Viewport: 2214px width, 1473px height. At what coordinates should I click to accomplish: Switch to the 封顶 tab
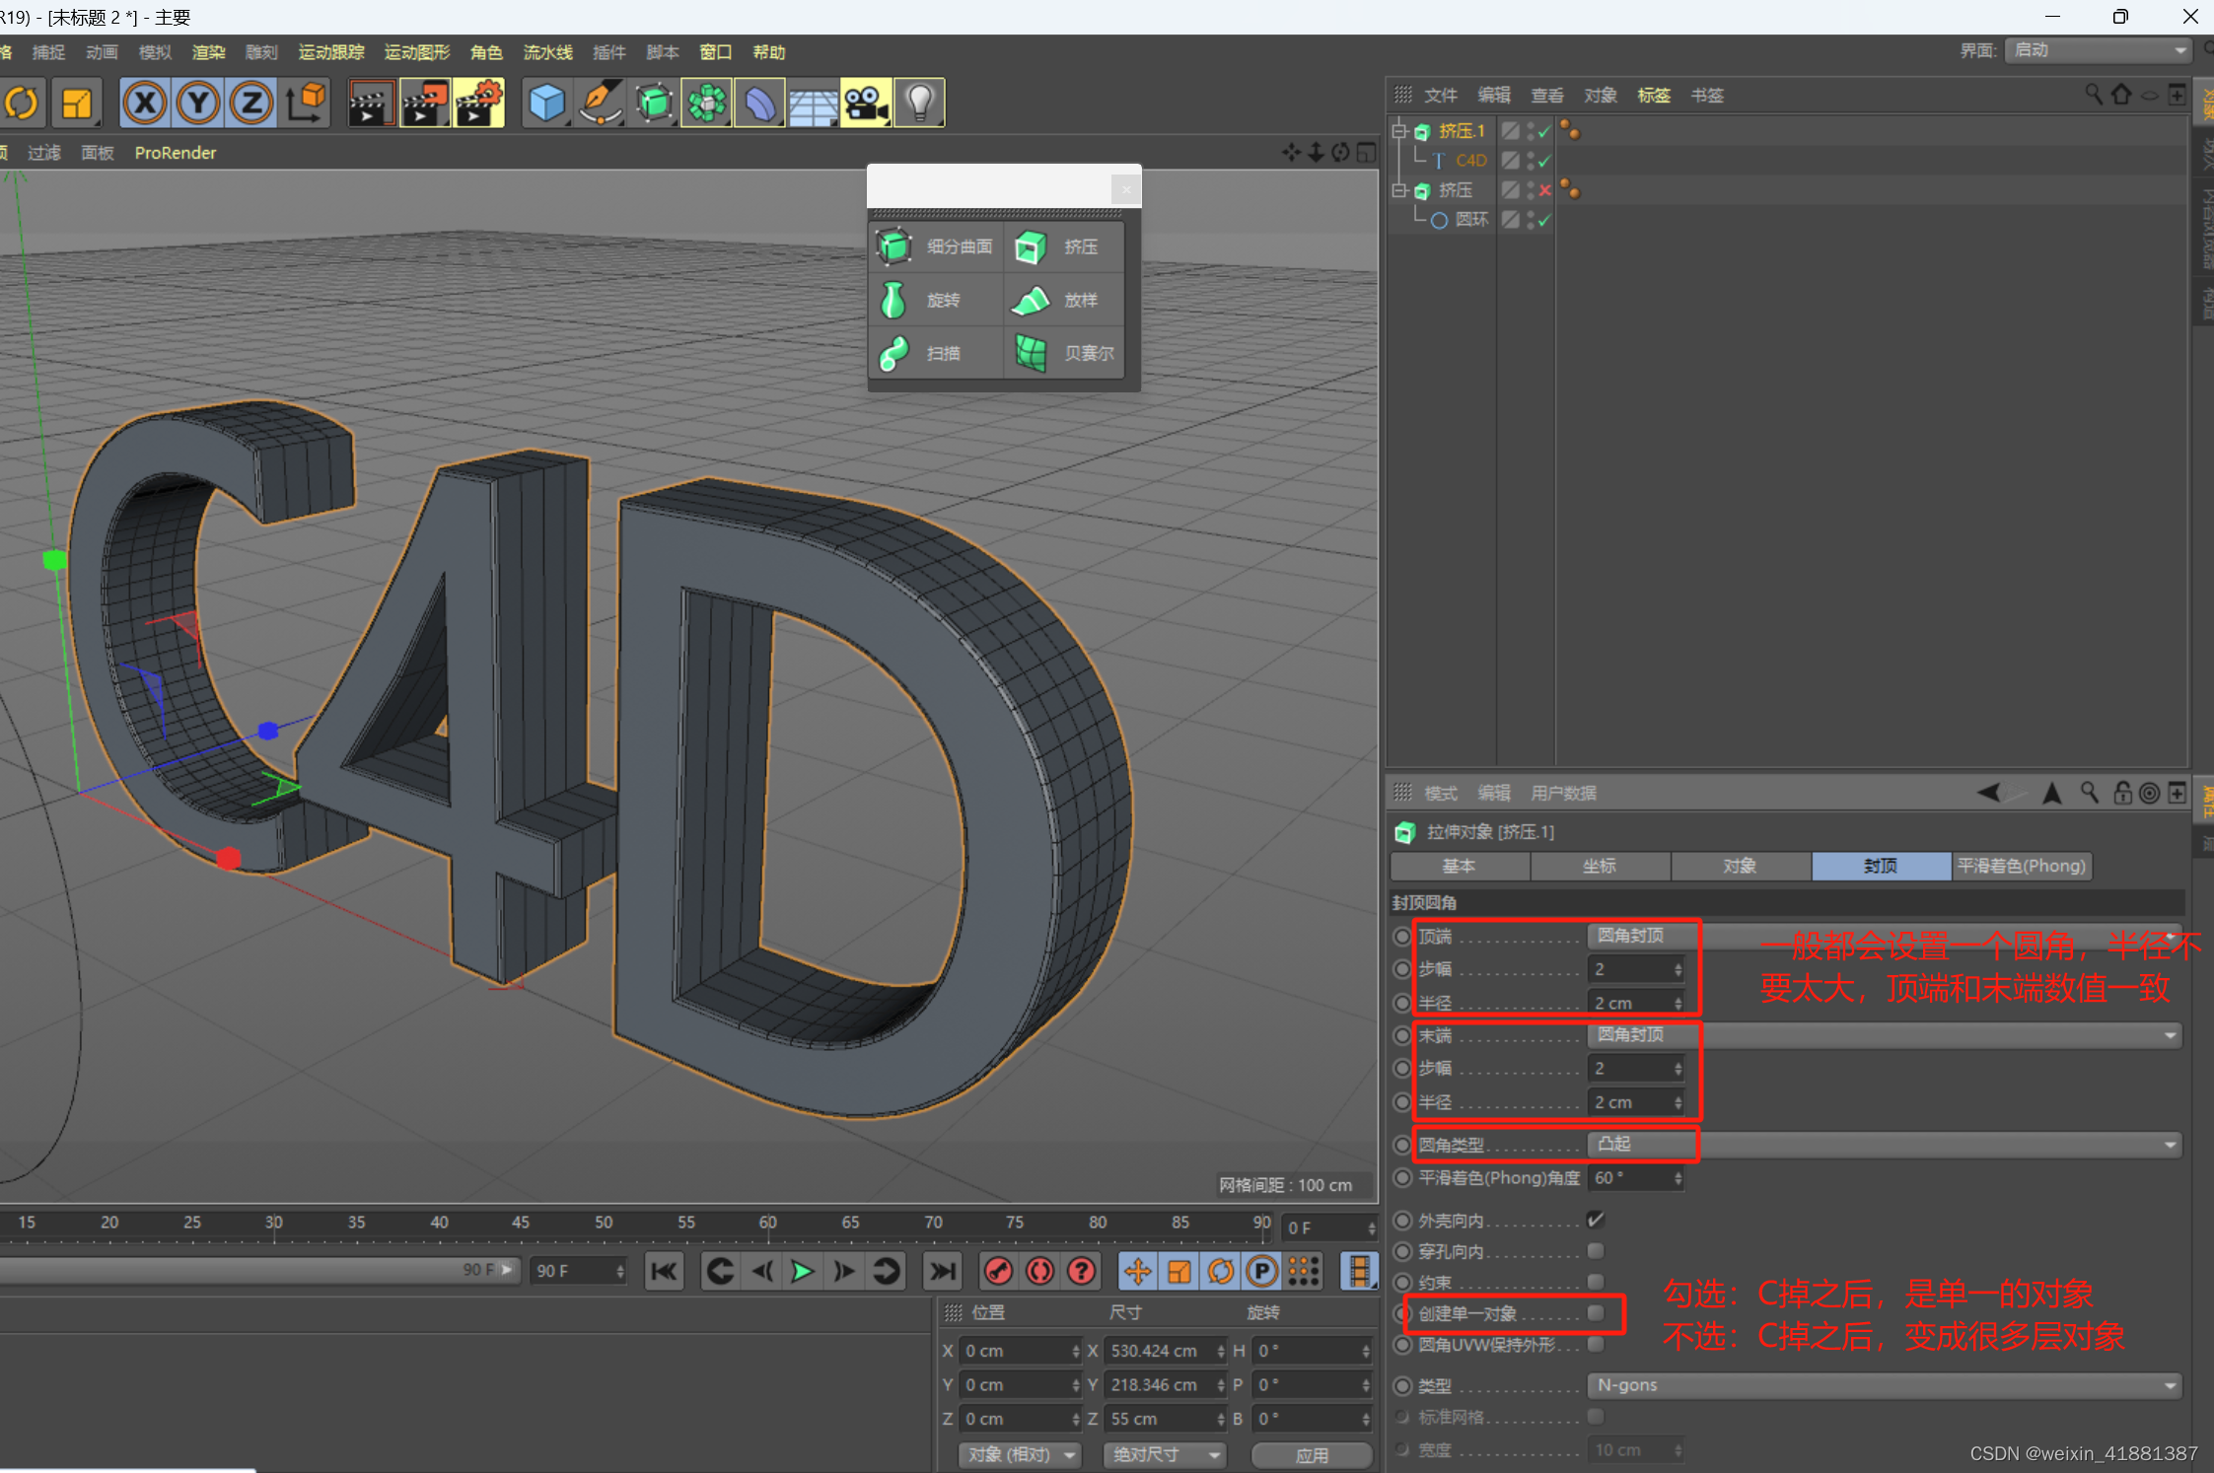coord(1880,866)
